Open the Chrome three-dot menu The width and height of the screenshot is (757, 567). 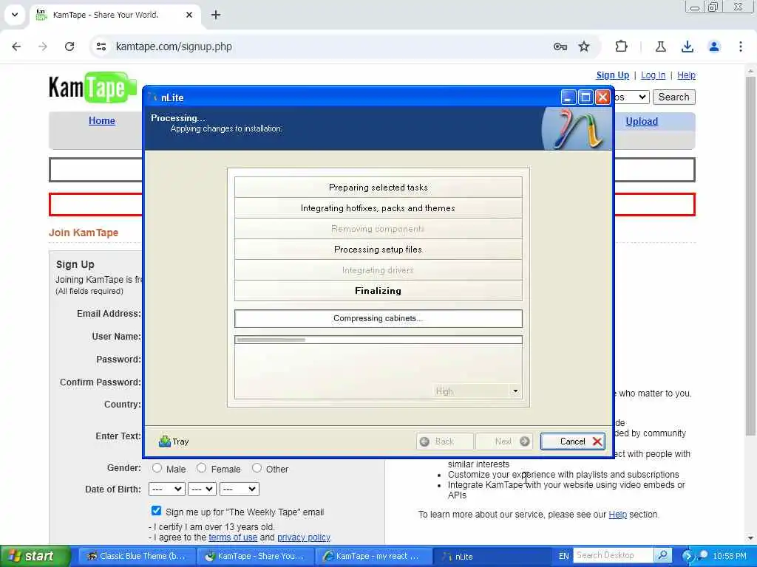741,47
